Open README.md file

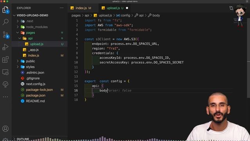click(36, 101)
